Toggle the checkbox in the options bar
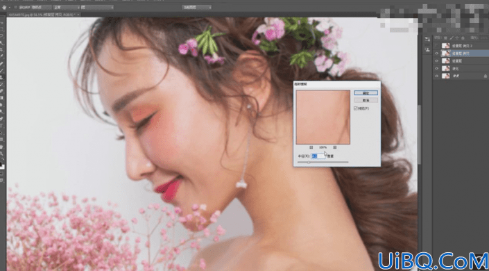The height and width of the screenshot is (271, 489). [x=15, y=7]
